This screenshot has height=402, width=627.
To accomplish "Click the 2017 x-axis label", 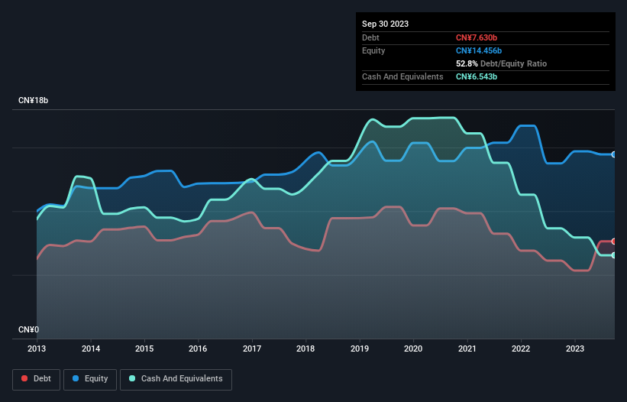I will [252, 349].
